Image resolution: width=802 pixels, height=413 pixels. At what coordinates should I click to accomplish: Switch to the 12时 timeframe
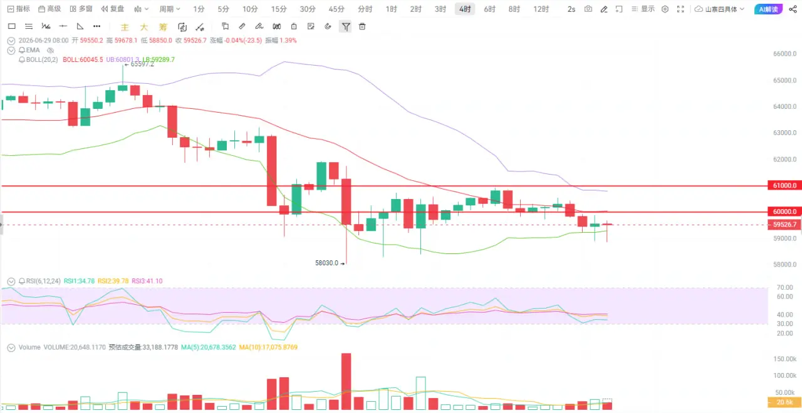click(x=541, y=9)
